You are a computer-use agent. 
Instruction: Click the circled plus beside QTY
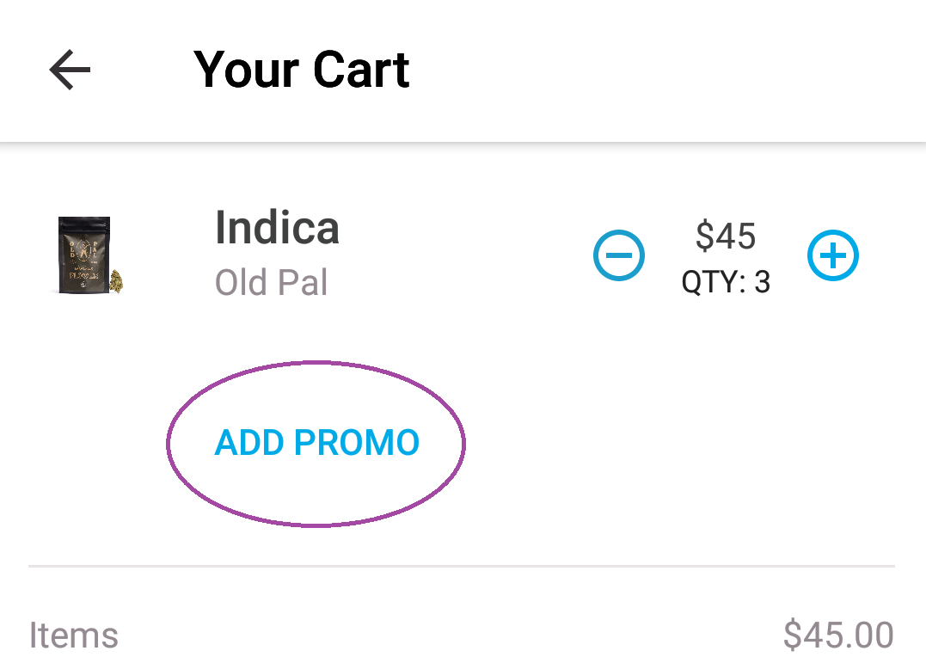tap(832, 255)
